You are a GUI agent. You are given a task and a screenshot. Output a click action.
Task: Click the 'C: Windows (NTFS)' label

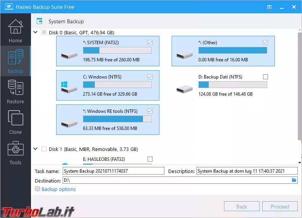[102, 77]
